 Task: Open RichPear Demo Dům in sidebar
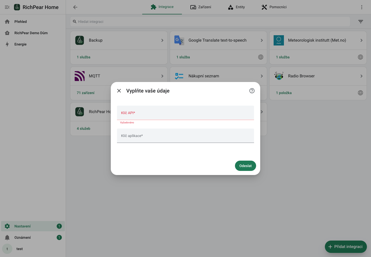(x=33, y=33)
